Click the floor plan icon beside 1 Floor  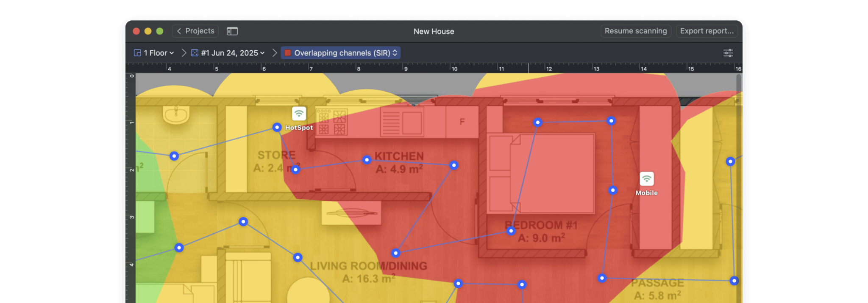pyautogui.click(x=137, y=53)
